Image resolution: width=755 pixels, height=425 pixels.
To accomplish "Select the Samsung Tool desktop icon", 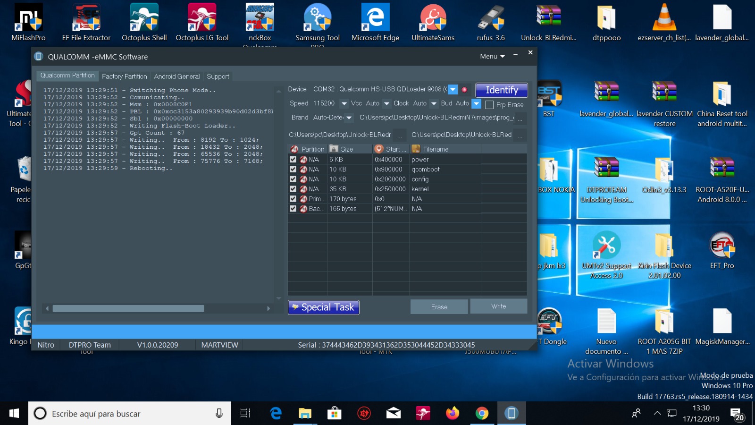I will 318,22.
